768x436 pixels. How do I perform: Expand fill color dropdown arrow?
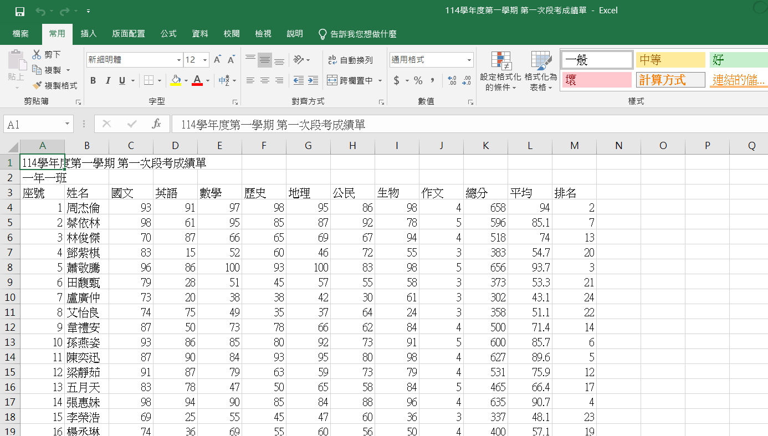186,81
